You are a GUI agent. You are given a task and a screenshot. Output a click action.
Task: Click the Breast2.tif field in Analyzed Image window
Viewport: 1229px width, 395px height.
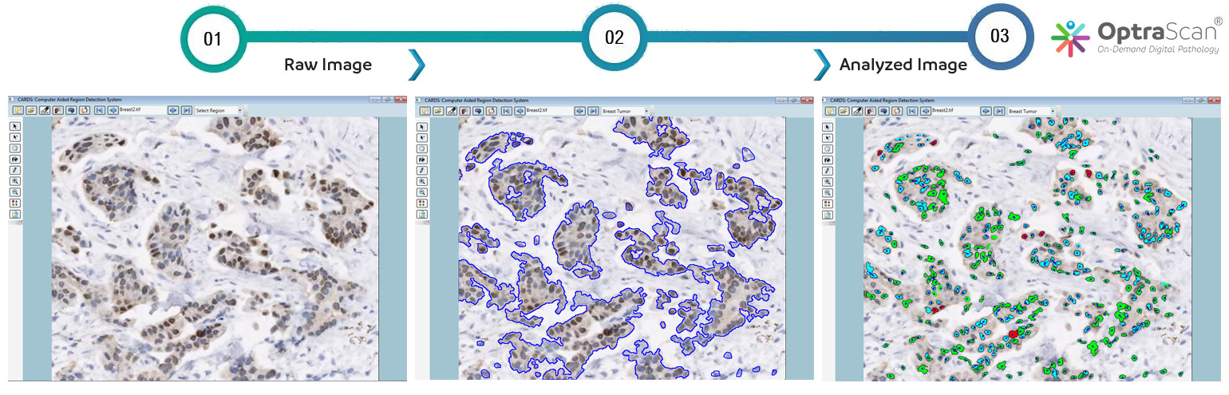(x=955, y=111)
